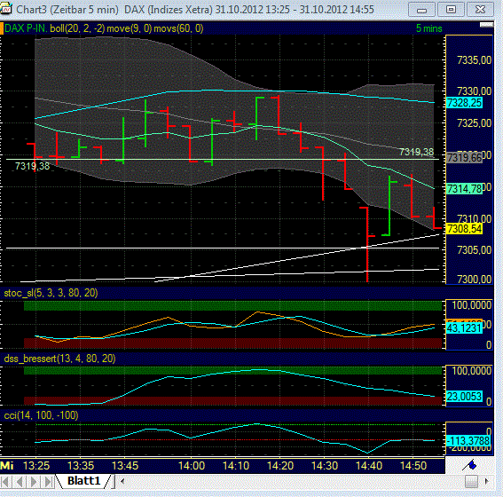503x497 pixels.
Task: Maximize the Chart3 window
Action: pyautogui.click(x=451, y=10)
